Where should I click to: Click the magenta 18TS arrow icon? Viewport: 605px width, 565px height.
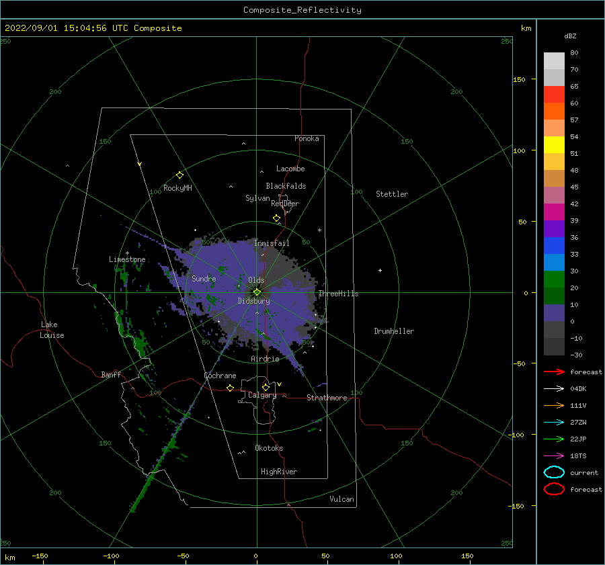tap(554, 456)
